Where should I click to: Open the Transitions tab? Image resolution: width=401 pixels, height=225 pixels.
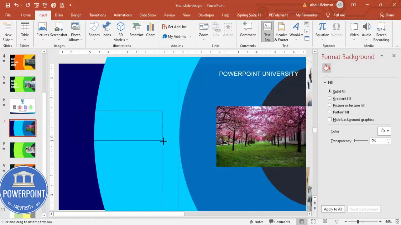point(97,15)
